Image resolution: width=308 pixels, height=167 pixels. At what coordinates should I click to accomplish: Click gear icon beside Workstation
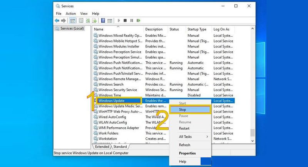95,138
